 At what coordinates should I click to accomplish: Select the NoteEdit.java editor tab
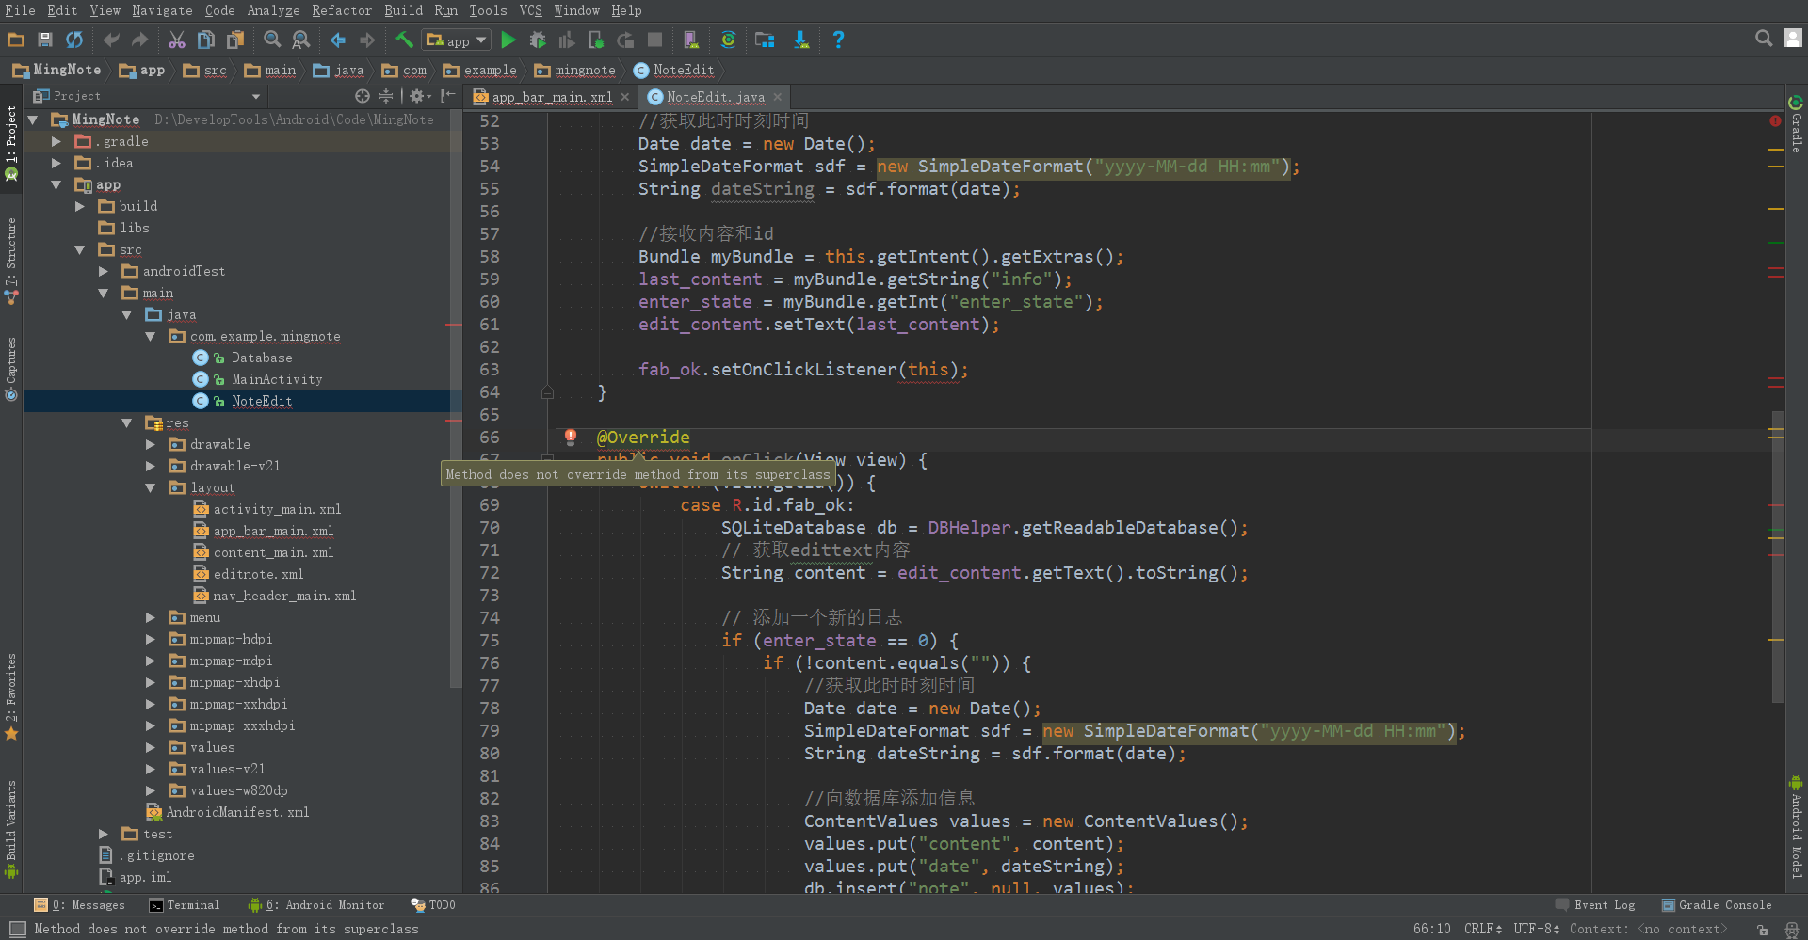716,97
